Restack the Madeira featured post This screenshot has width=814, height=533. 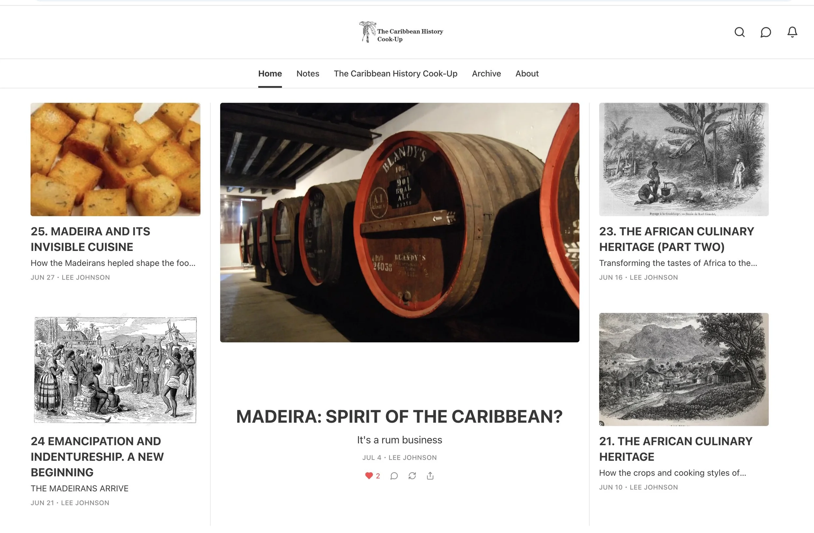point(412,475)
